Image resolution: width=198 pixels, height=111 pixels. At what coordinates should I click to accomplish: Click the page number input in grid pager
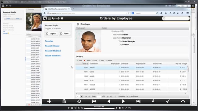tap(99, 97)
